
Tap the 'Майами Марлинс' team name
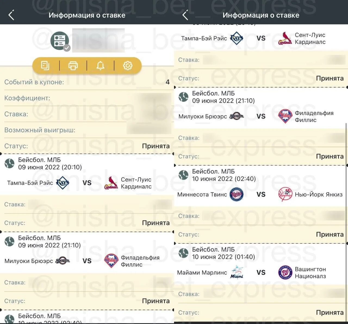[202, 273]
